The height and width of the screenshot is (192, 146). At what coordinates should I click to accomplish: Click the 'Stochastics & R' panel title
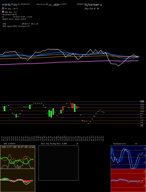(119, 144)
